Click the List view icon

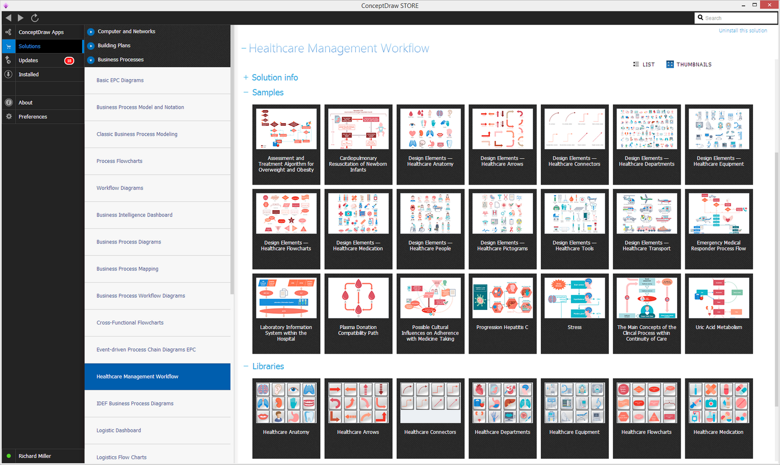(x=636, y=64)
